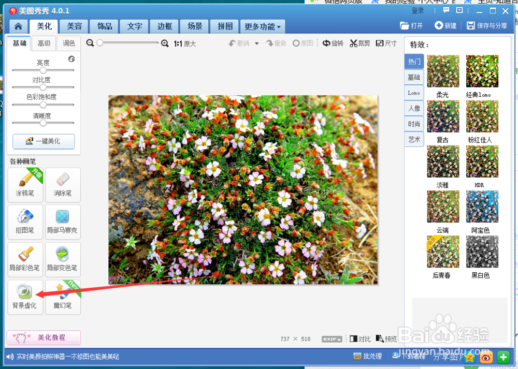This screenshot has height=369, width=518.
Task: Select the 人像 effects category
Action: 414,108
